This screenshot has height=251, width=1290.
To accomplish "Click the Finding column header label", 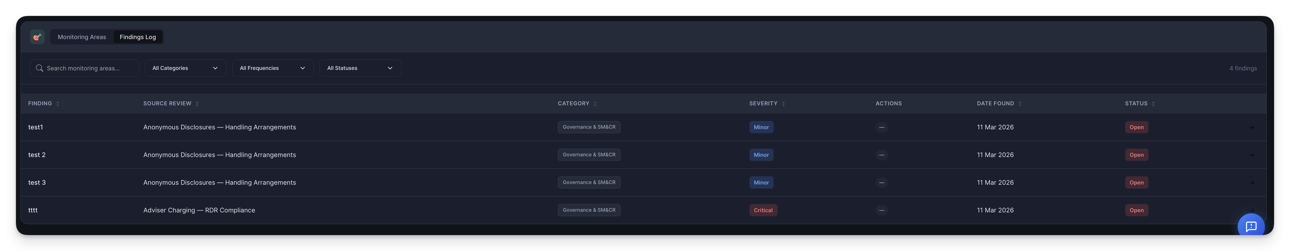I will (40, 104).
